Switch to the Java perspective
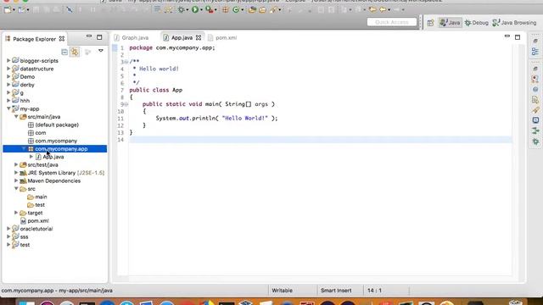The image size is (543, 305). (450, 23)
